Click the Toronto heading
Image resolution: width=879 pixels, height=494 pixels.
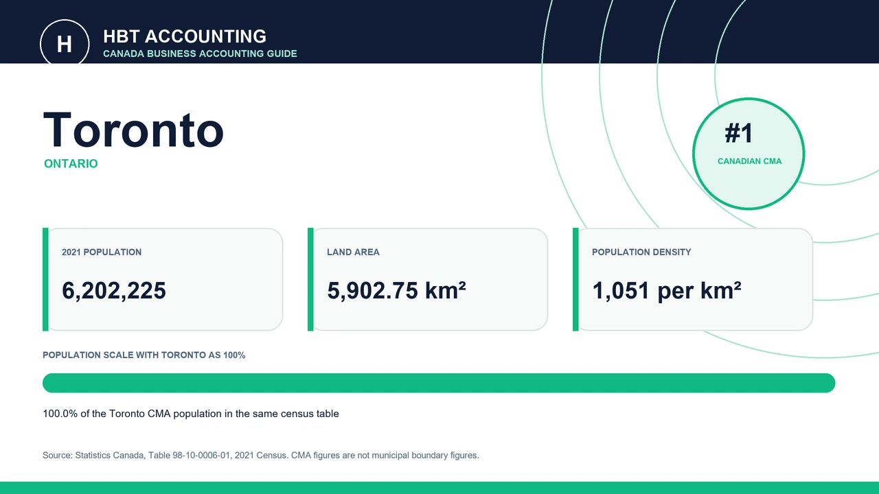coord(133,130)
